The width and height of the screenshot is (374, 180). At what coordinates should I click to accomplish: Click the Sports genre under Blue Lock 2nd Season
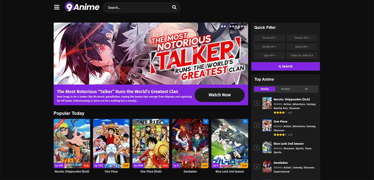coord(299,148)
